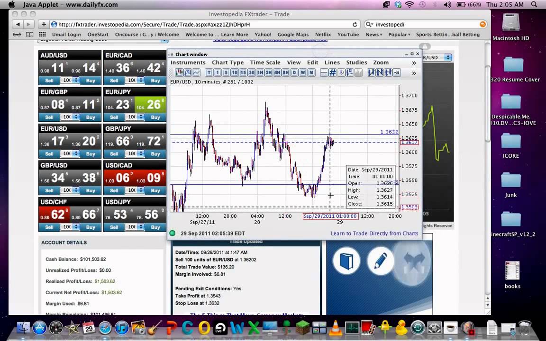Screen dimensions: 546x341
Task: Open the News bookmarks dropdown
Action: click(374, 35)
